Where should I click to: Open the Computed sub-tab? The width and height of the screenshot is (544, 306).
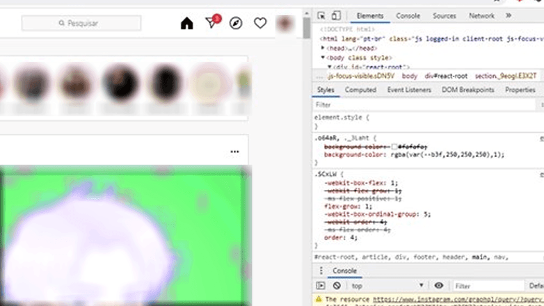(360, 90)
